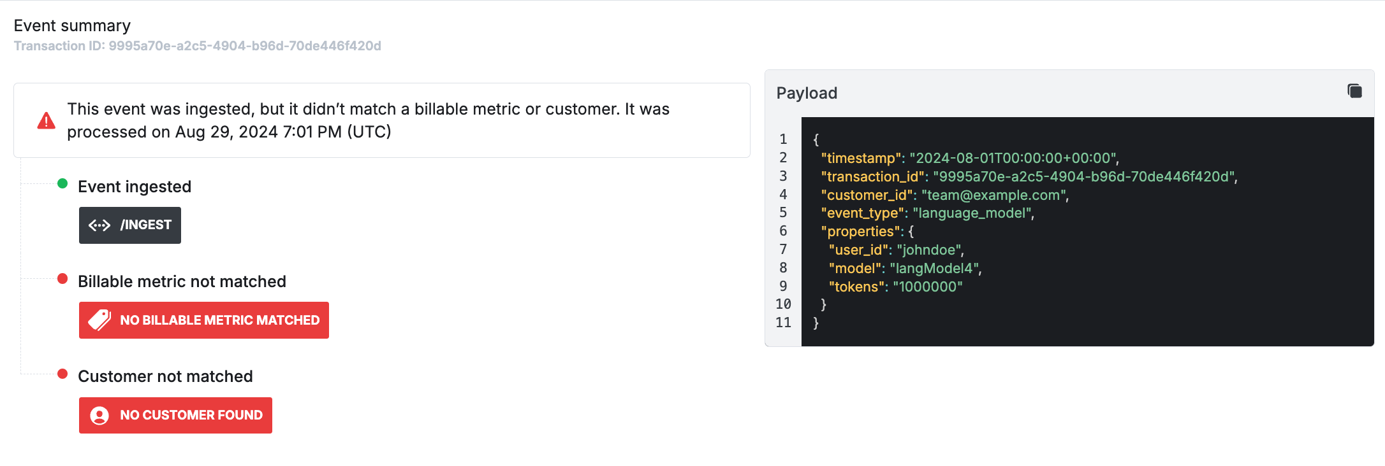Click the customer_id line team@example.com

point(944,195)
